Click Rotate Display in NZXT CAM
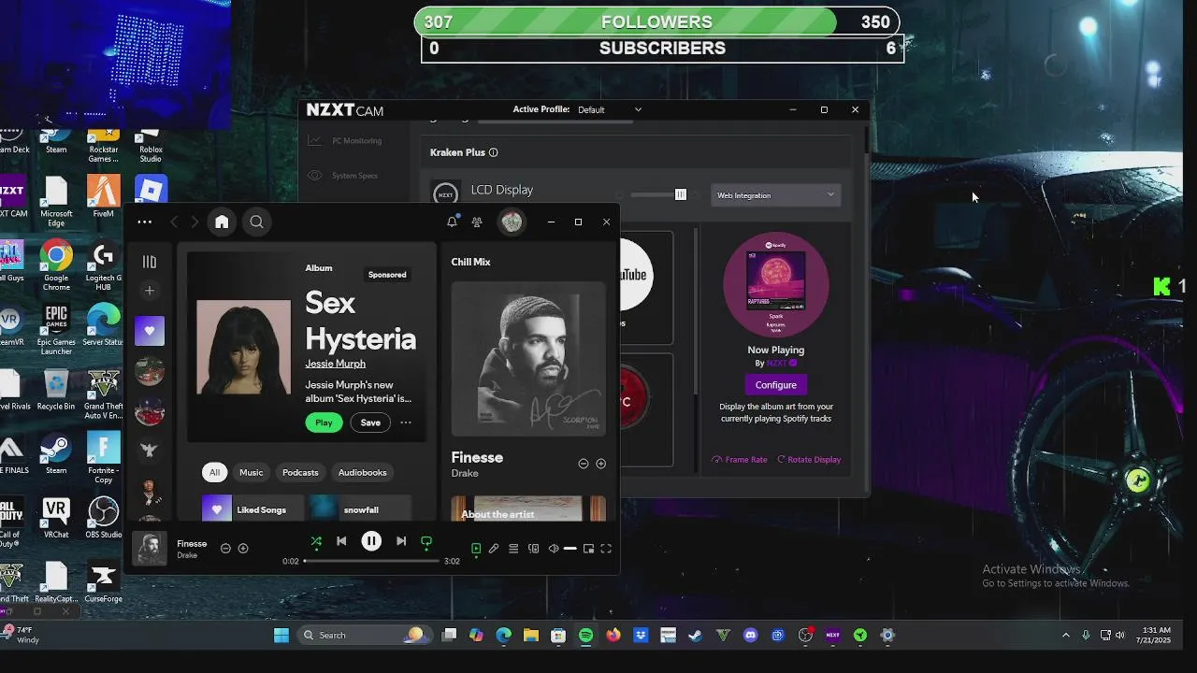This screenshot has height=673, width=1197. tap(809, 460)
